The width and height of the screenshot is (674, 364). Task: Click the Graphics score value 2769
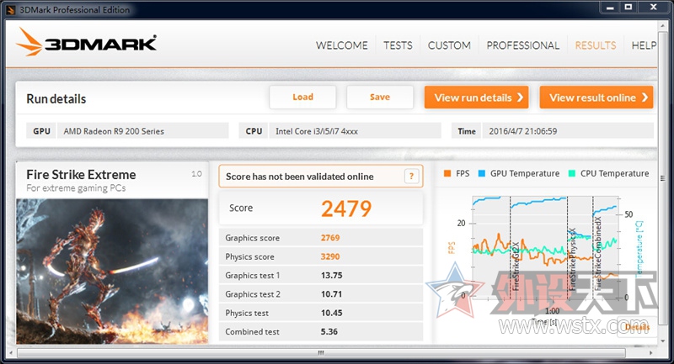click(x=330, y=238)
